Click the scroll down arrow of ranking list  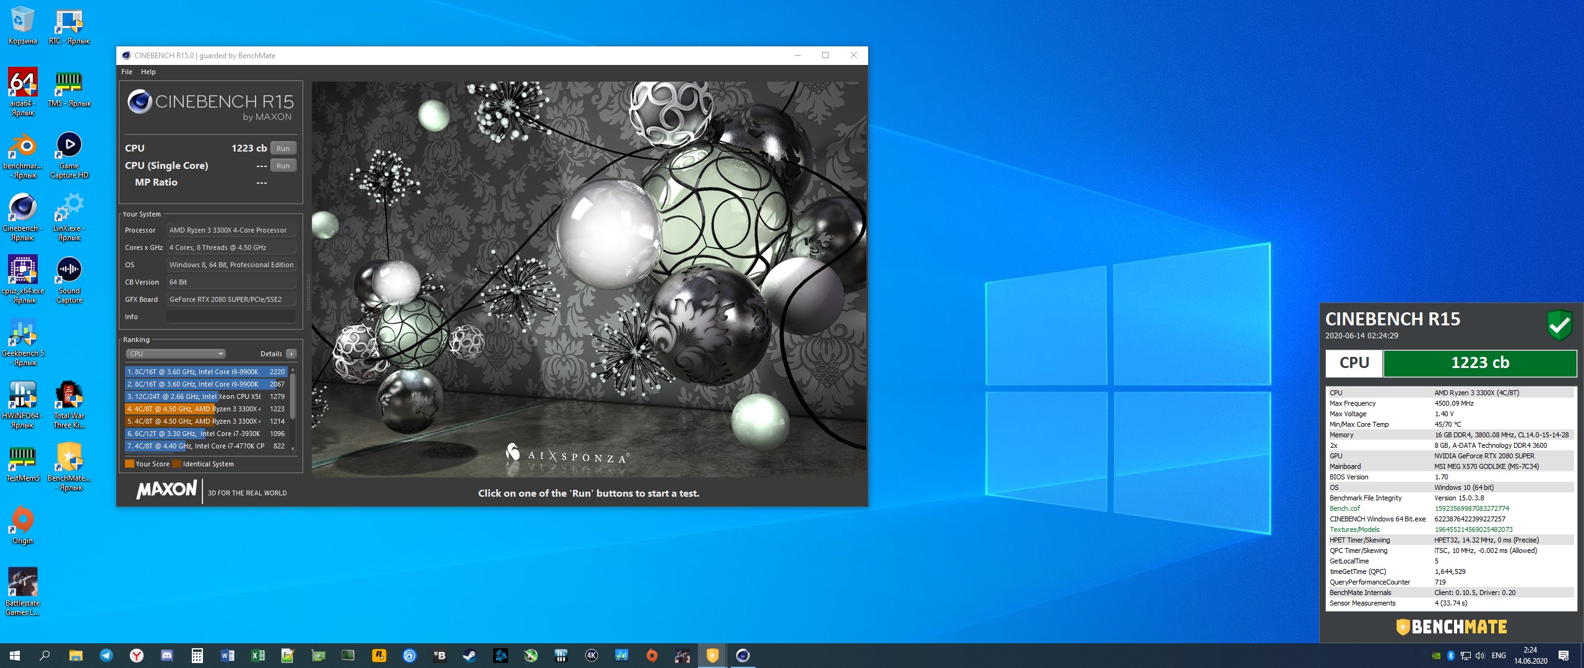pos(293,449)
